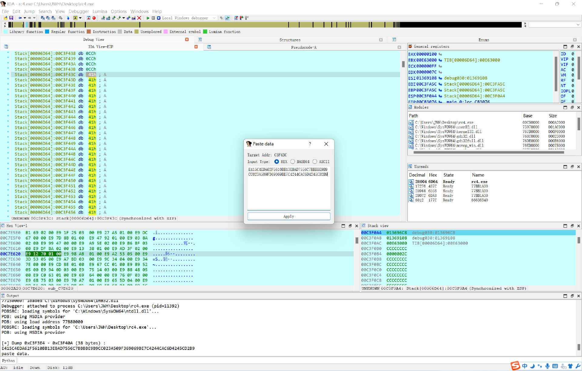Screen dimensions: 582x371
Task: Open the dropdown next to the 'A' icon
Action: (80, 18)
